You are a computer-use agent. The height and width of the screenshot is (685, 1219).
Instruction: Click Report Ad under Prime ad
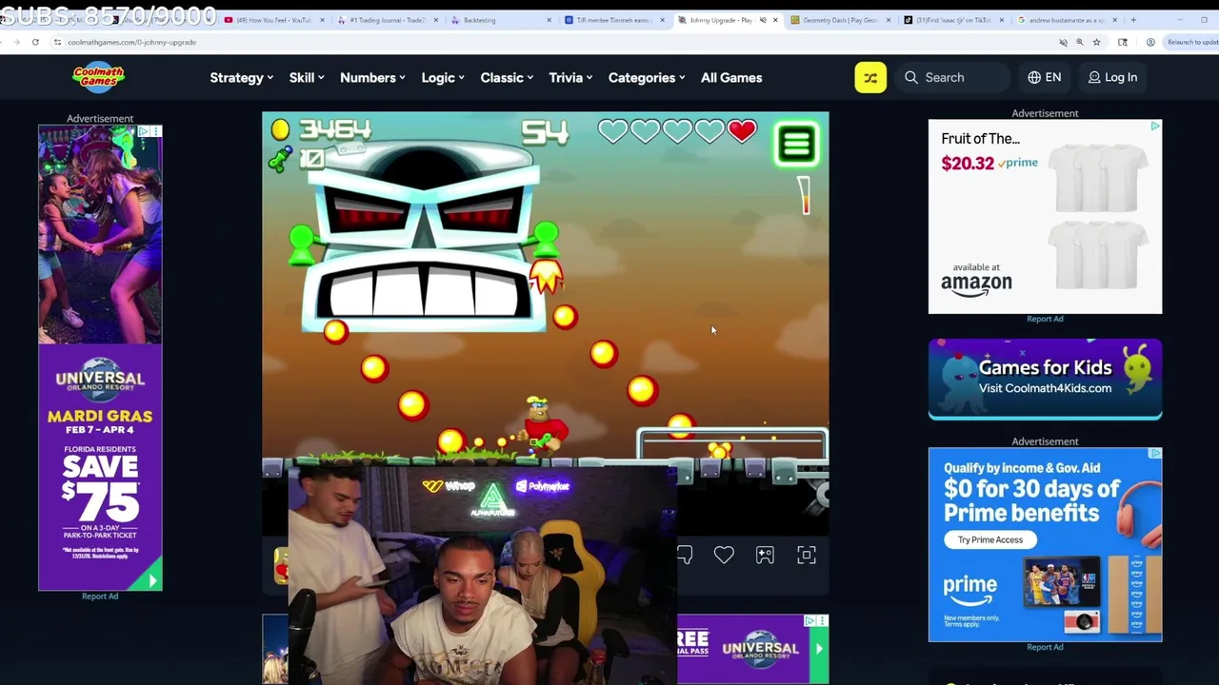pos(1045,647)
